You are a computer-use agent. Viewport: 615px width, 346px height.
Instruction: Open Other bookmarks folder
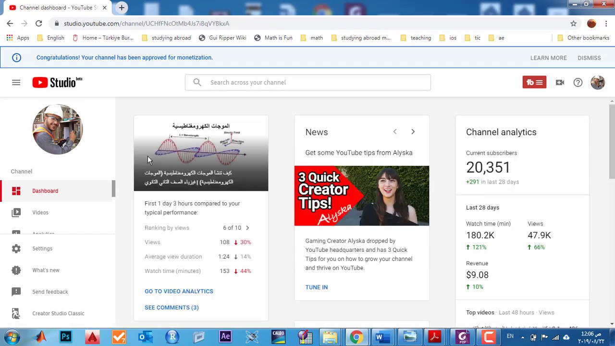[583, 38]
